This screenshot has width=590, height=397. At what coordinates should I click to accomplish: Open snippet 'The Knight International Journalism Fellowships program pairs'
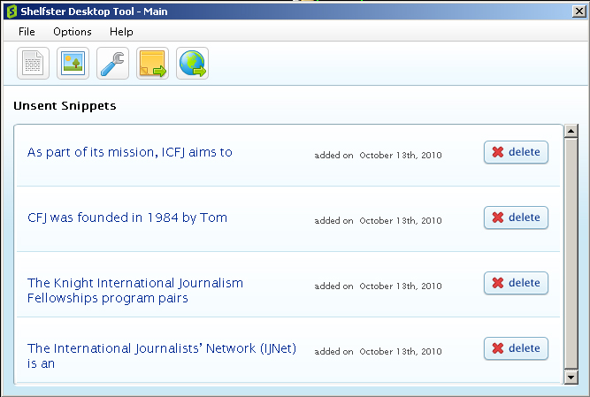pos(135,290)
